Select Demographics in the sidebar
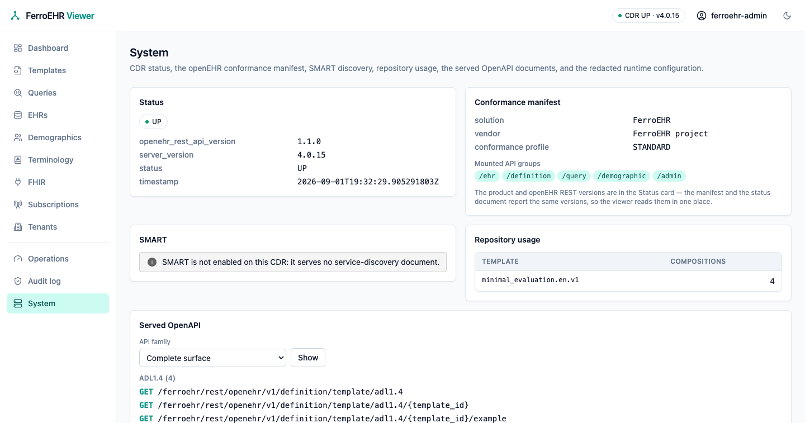Image resolution: width=805 pixels, height=423 pixels. tap(58, 137)
